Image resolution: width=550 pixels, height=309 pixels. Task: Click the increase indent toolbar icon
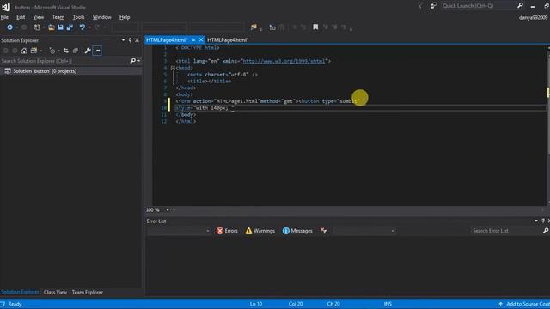pos(272,27)
